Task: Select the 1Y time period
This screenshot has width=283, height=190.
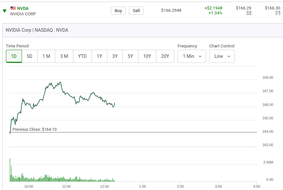Action: point(99,56)
